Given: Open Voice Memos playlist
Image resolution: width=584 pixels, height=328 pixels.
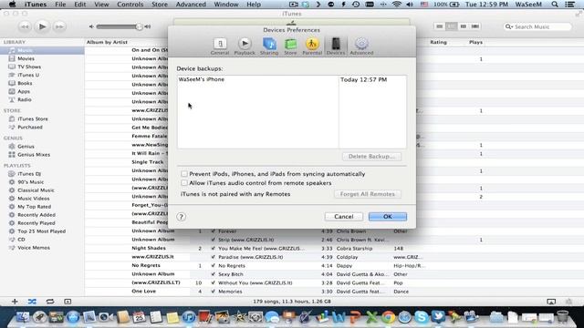Looking at the screenshot, I should tap(34, 248).
